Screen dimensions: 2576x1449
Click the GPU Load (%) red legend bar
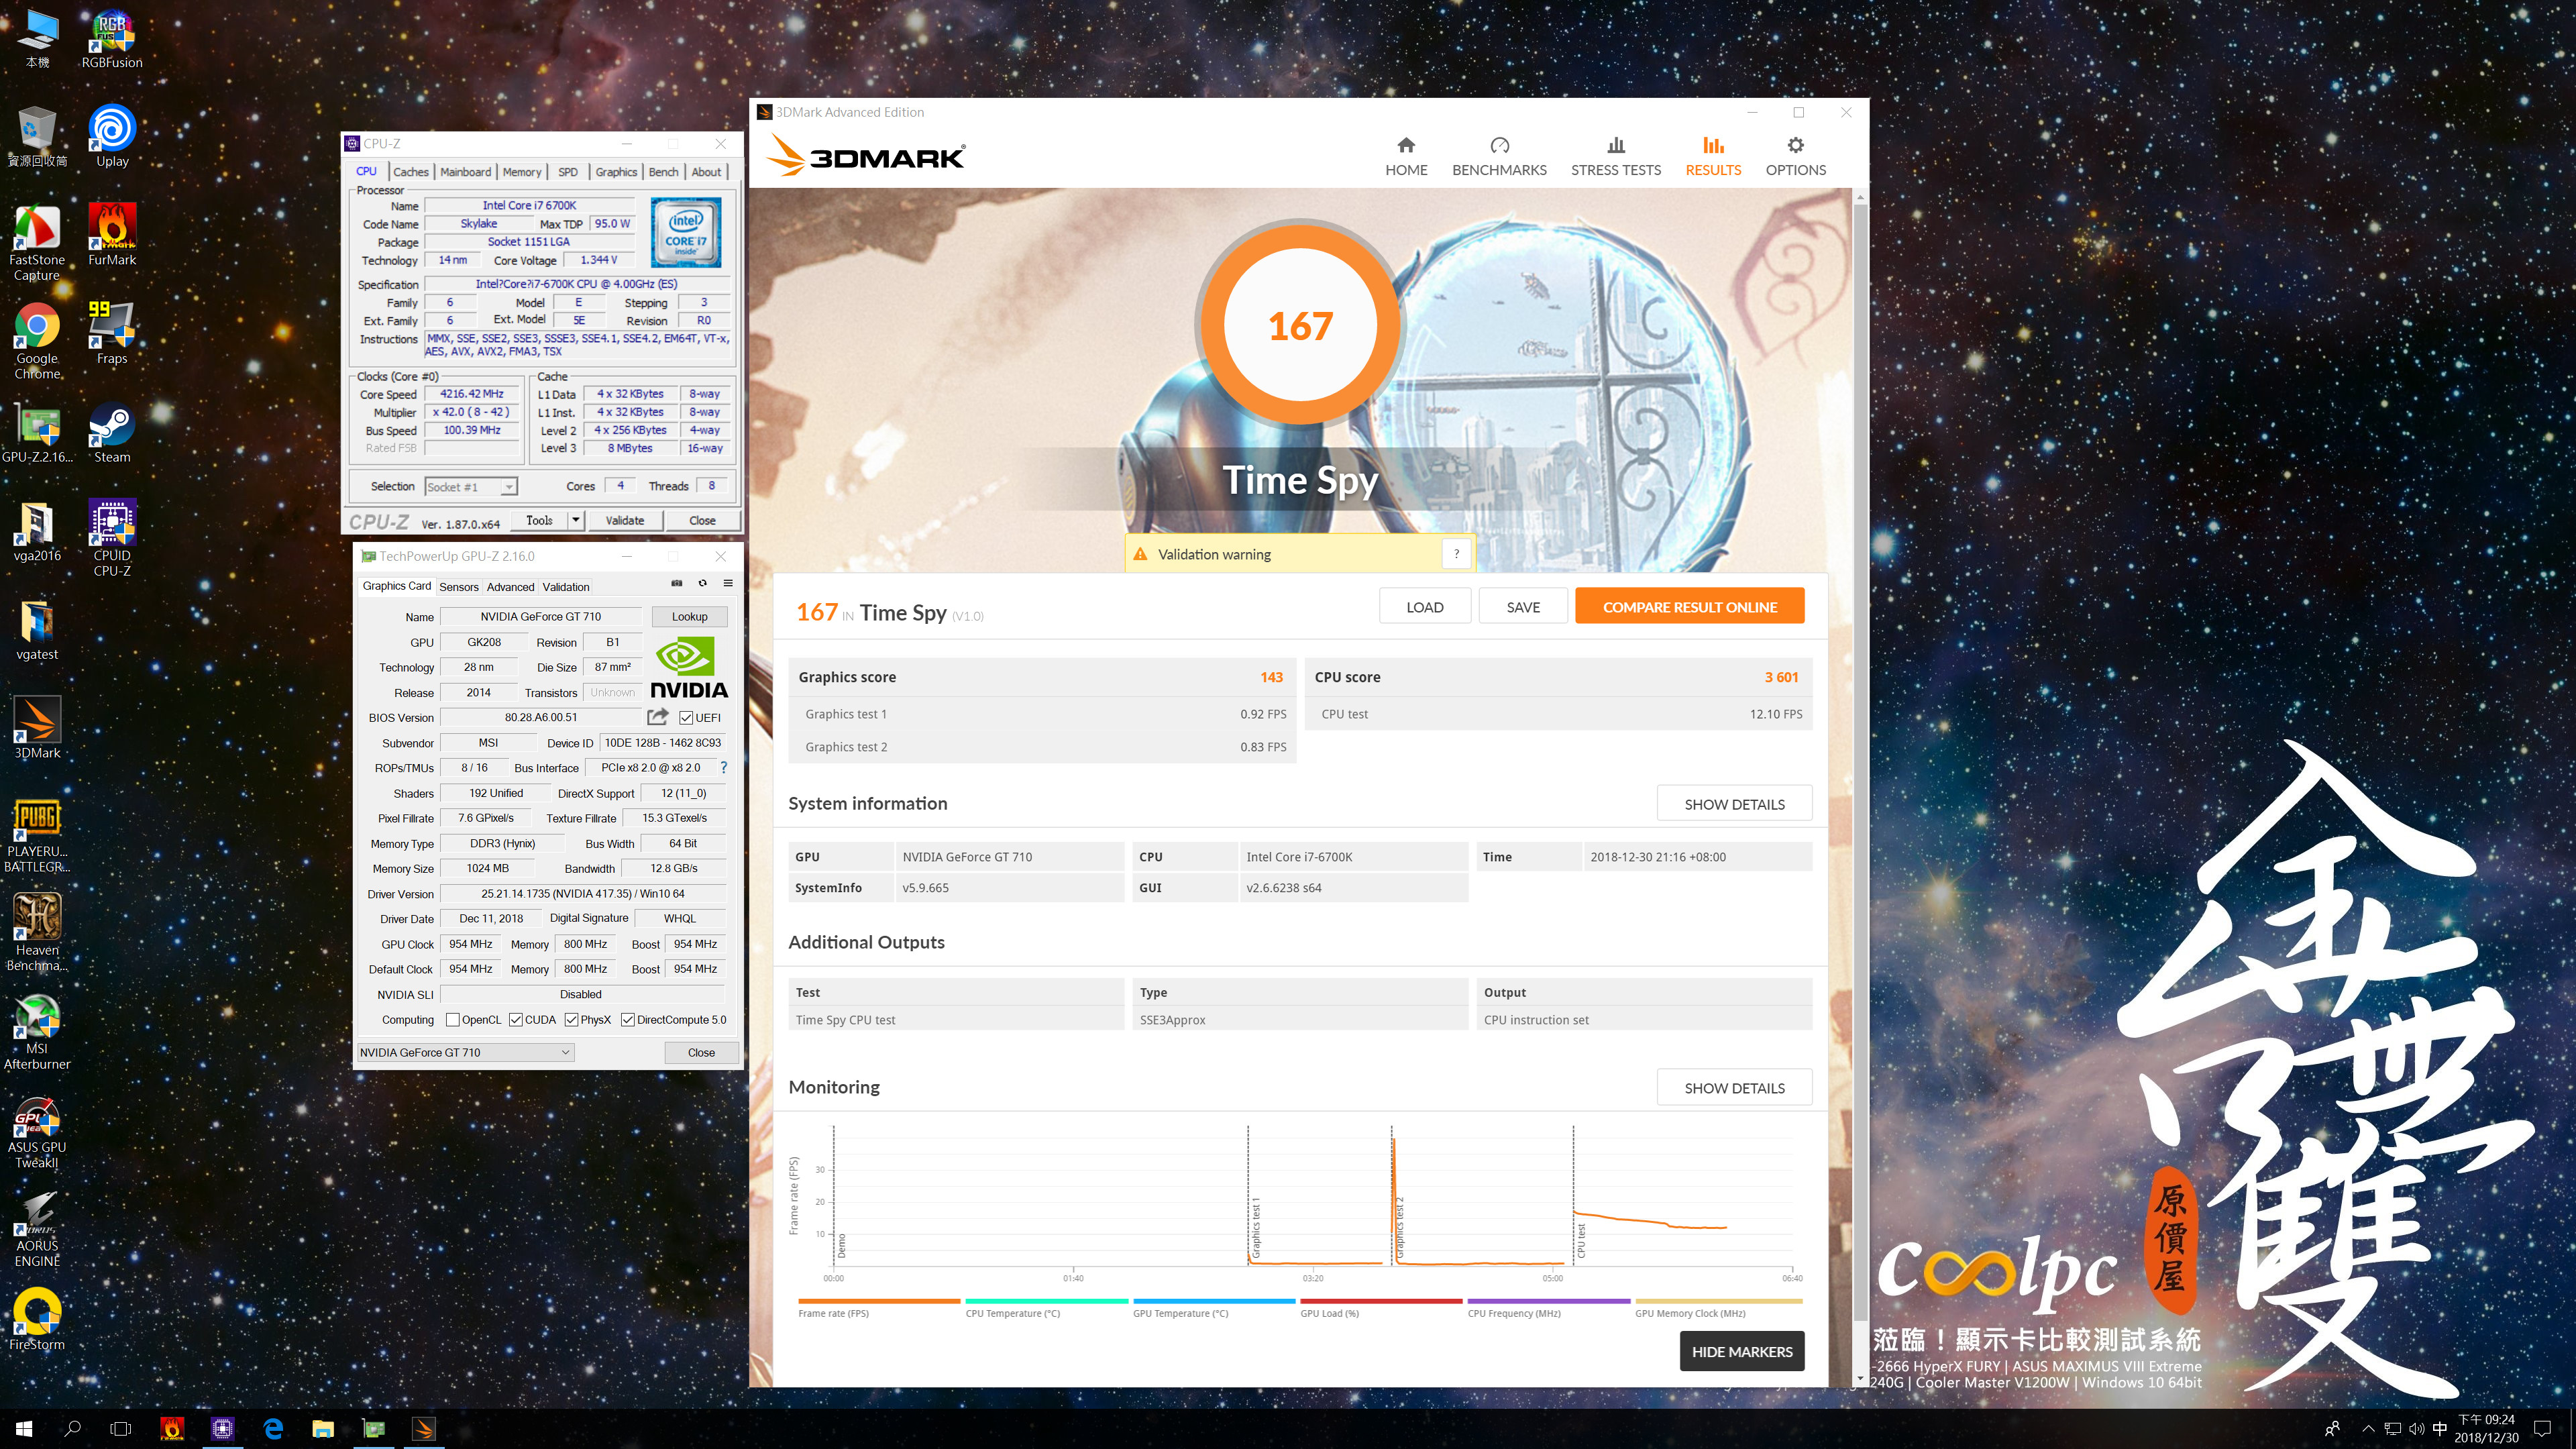1381,1301
